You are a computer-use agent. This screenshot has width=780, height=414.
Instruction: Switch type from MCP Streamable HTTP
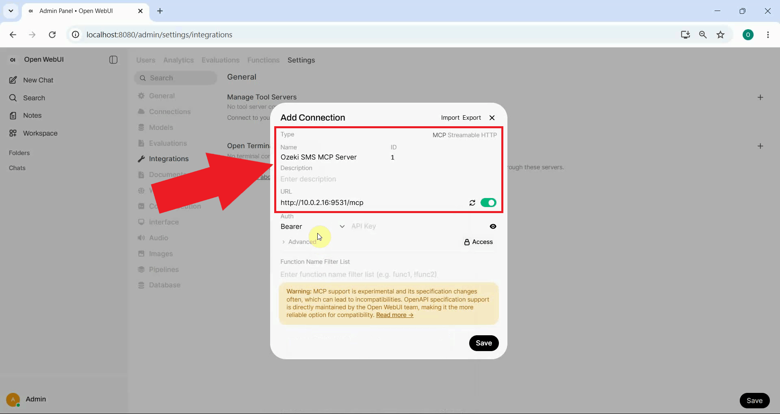464,135
